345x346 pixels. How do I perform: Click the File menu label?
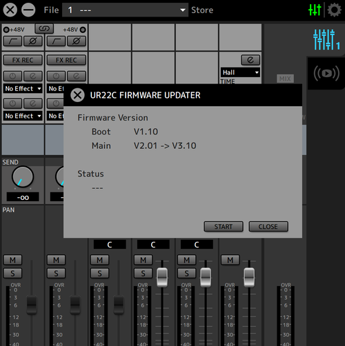(51, 10)
